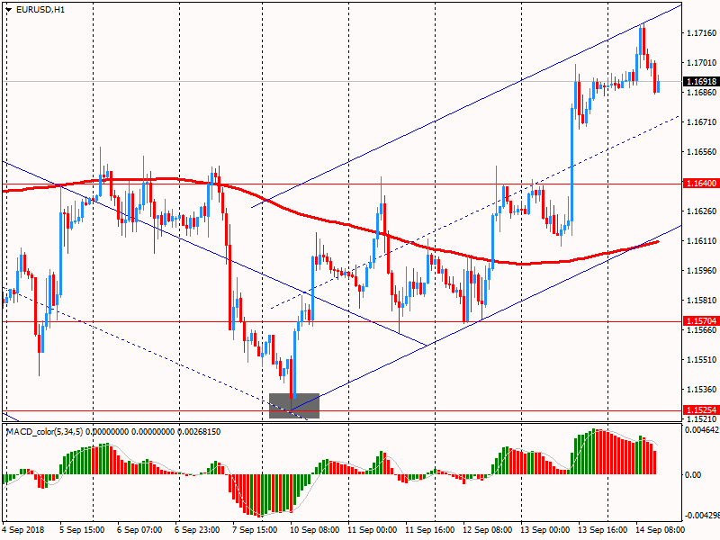Click the price scale value 1.16860
The height and width of the screenshot is (540, 720).
point(702,93)
